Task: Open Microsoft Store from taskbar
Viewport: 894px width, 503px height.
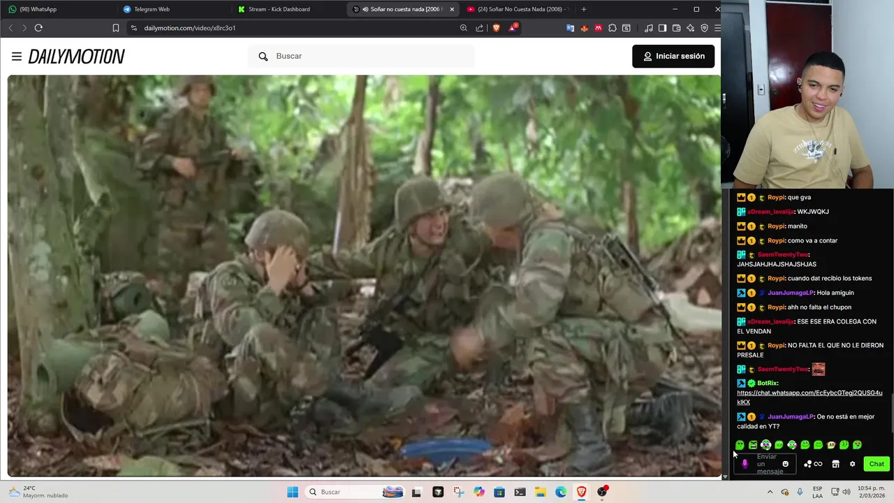Action: pyautogui.click(x=499, y=492)
